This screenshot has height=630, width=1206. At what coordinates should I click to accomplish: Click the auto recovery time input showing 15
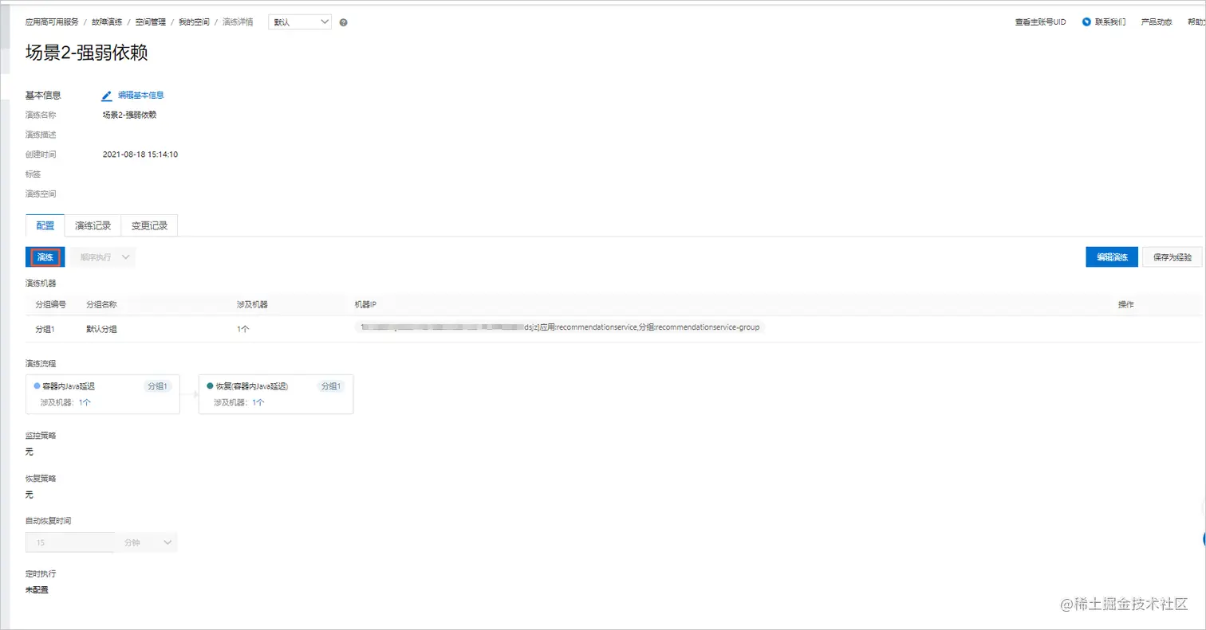(x=70, y=542)
